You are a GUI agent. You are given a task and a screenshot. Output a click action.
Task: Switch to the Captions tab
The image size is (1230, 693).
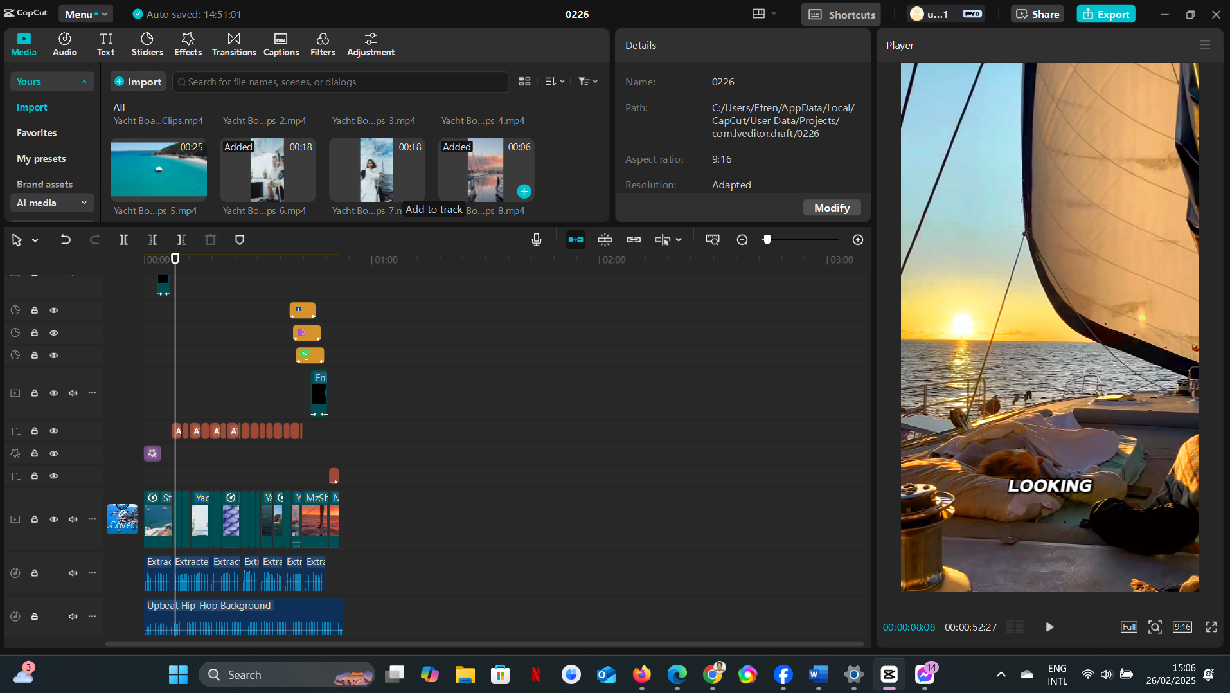tap(281, 44)
